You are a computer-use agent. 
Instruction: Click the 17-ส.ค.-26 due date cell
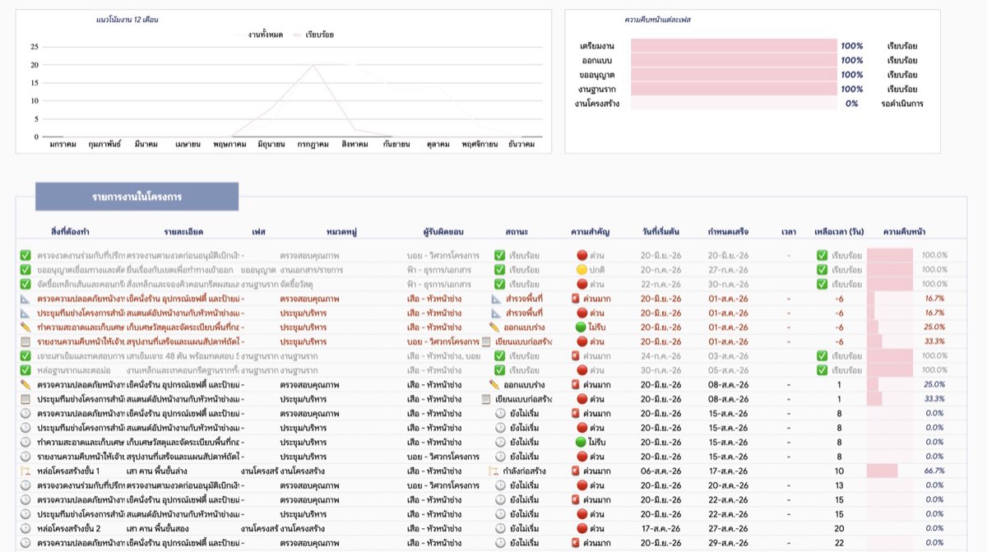[x=728, y=471]
